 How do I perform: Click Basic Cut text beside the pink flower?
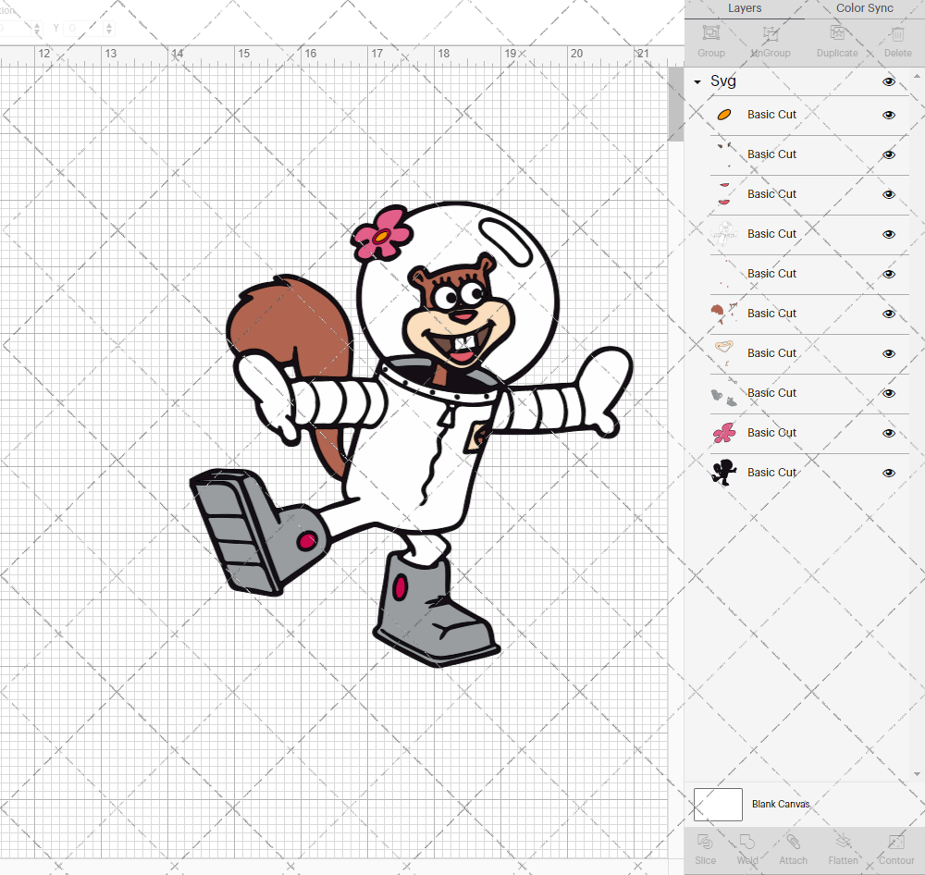[x=771, y=433]
